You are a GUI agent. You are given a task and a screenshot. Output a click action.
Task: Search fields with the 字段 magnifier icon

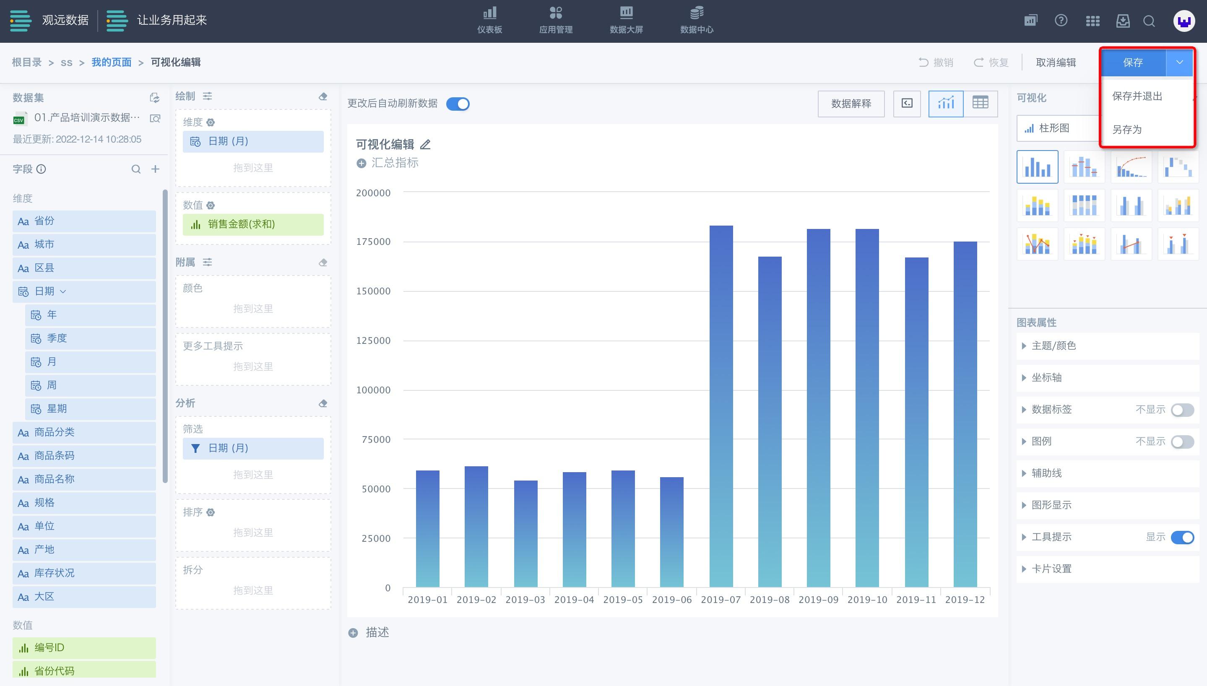[x=136, y=169]
